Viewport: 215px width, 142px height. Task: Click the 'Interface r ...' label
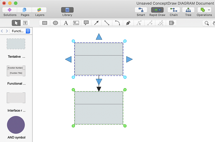(16, 111)
